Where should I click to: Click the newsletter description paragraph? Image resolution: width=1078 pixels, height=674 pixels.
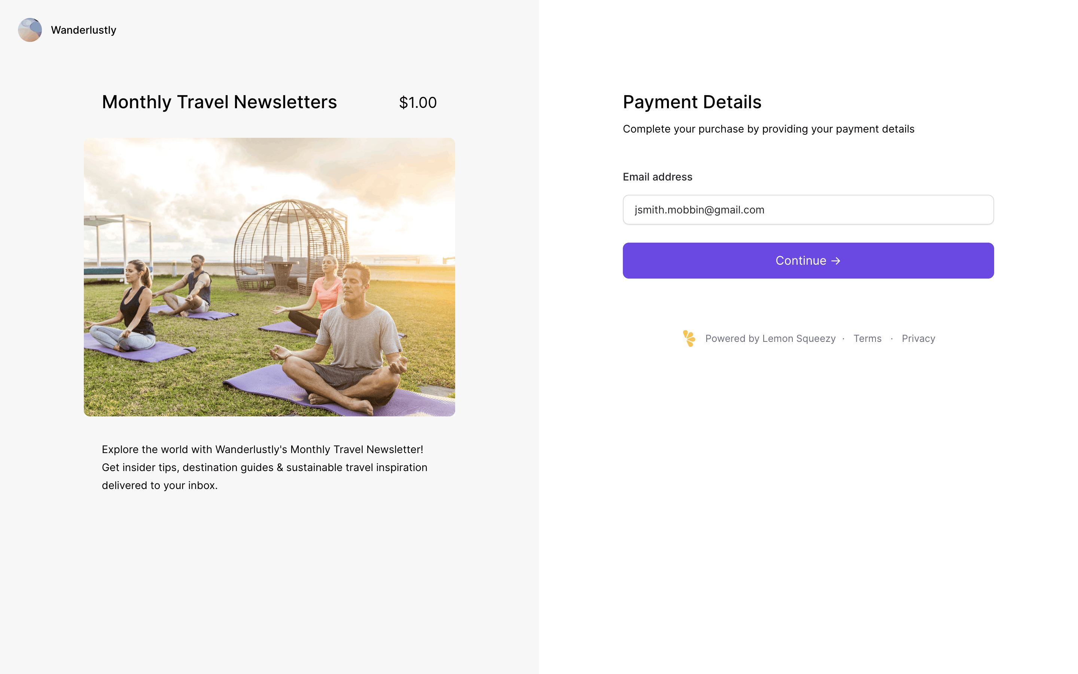(x=264, y=467)
